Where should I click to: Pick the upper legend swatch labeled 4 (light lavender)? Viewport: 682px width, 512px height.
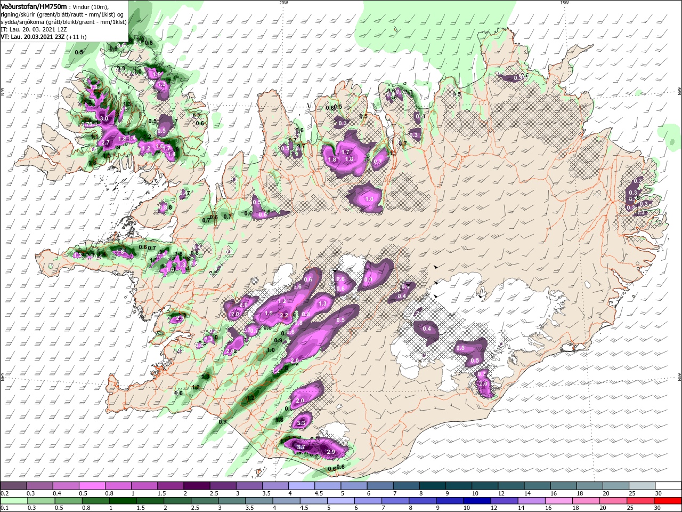tap(302, 486)
